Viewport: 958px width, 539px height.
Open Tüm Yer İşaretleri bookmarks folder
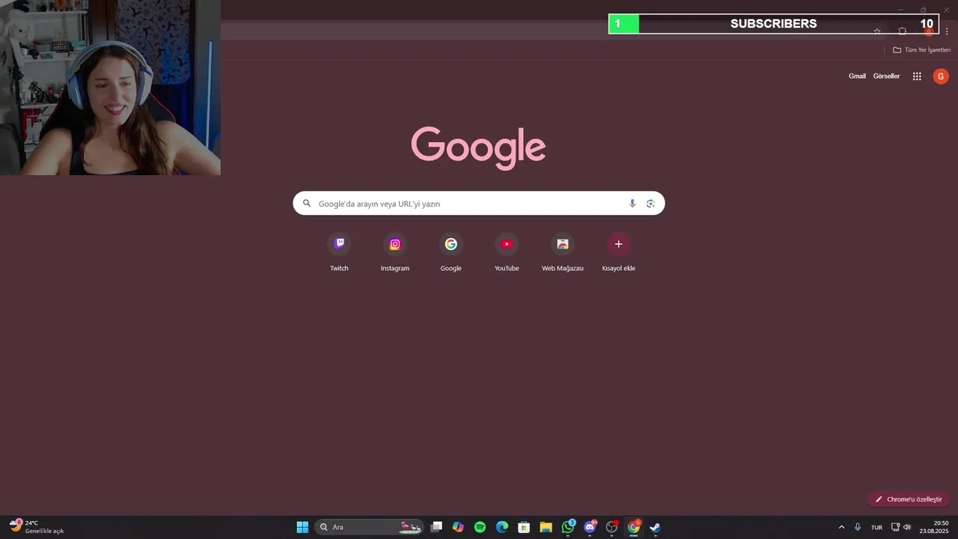click(921, 50)
